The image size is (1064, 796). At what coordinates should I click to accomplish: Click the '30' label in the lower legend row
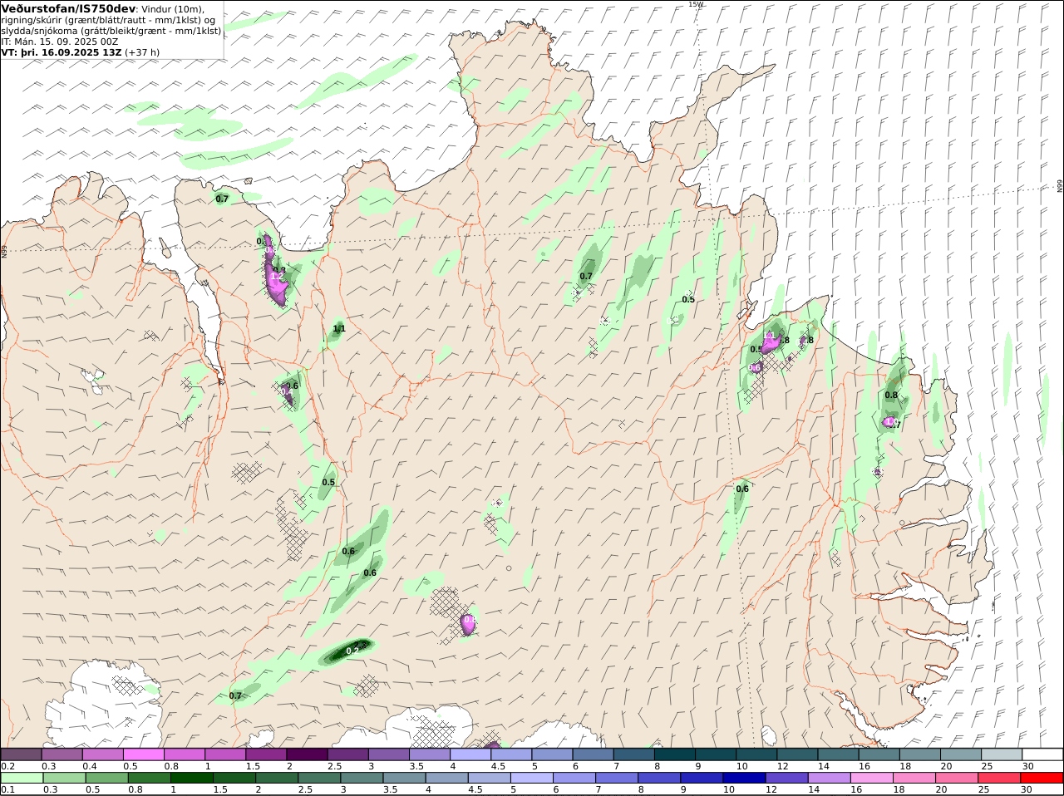[1027, 789]
